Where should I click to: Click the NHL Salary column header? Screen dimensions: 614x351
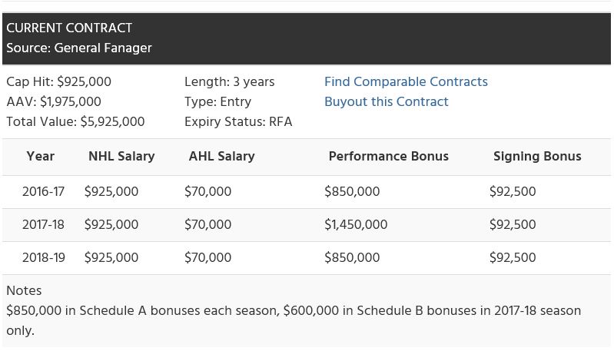pyautogui.click(x=121, y=156)
